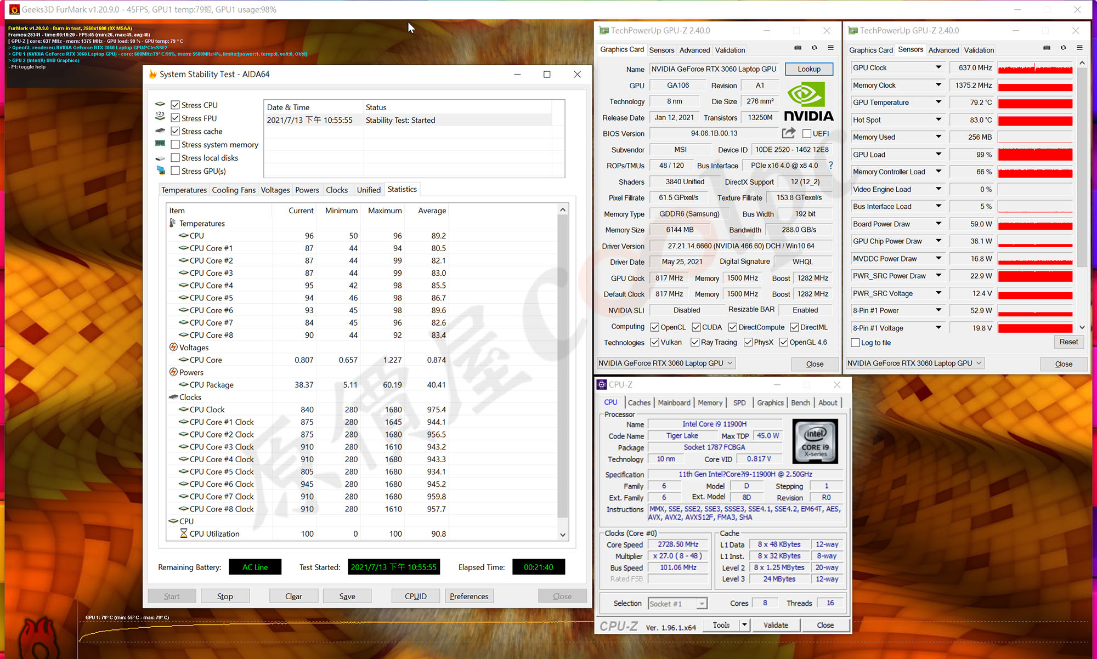This screenshot has height=659, width=1097.
Task: Click the screenshot camera icon in the left GPU-Z window
Action: pos(798,48)
